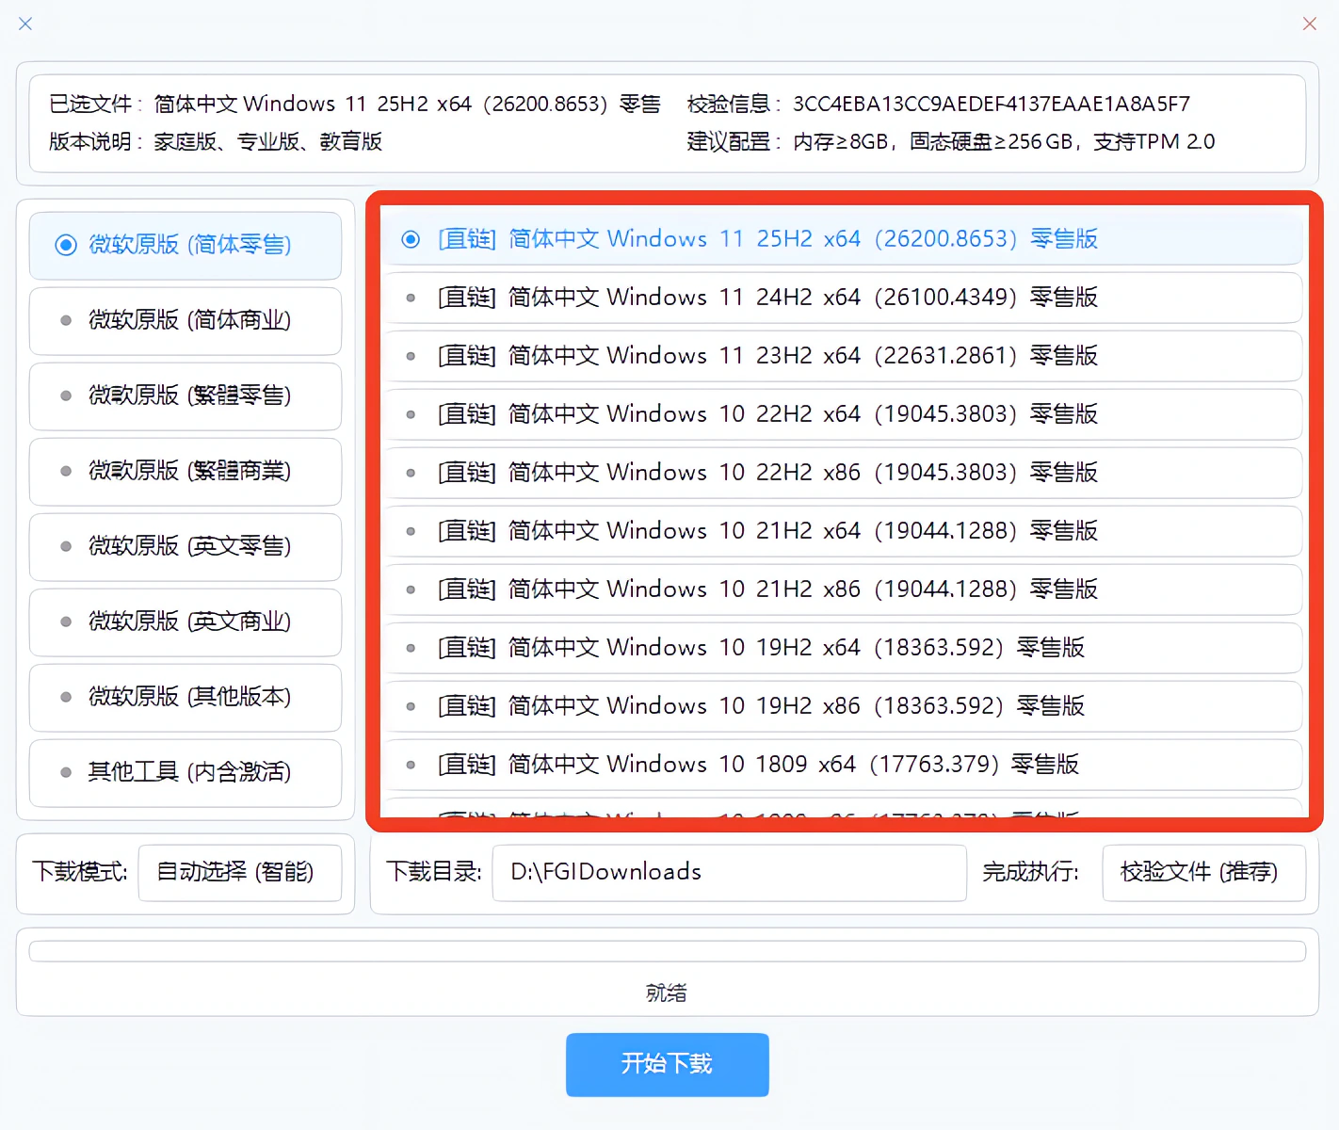The width and height of the screenshot is (1339, 1130).
Task: Click the 建议配置 requirements text
Action: [x=1004, y=141]
